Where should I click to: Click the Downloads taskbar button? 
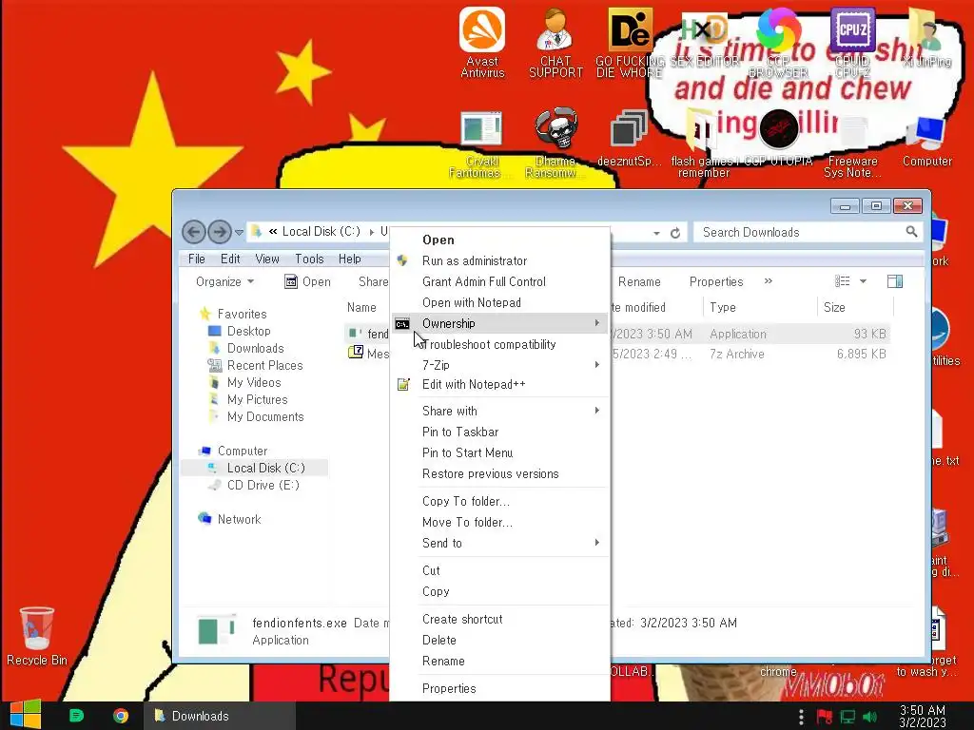coord(220,716)
